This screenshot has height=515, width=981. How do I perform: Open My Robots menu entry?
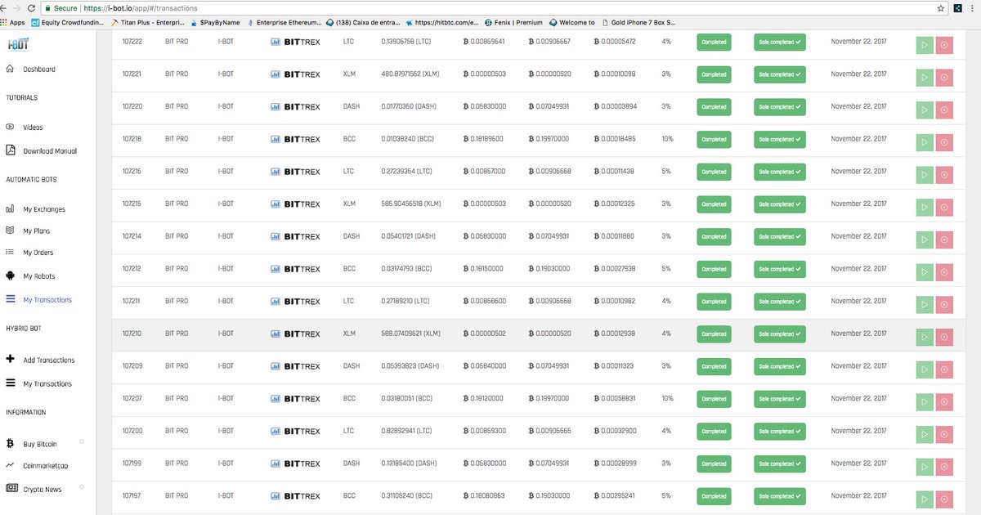pyautogui.click(x=39, y=276)
